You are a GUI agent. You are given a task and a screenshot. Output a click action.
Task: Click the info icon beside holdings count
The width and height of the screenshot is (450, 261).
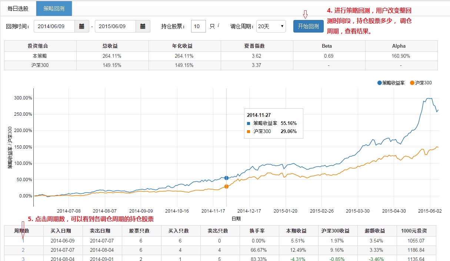click(x=218, y=26)
